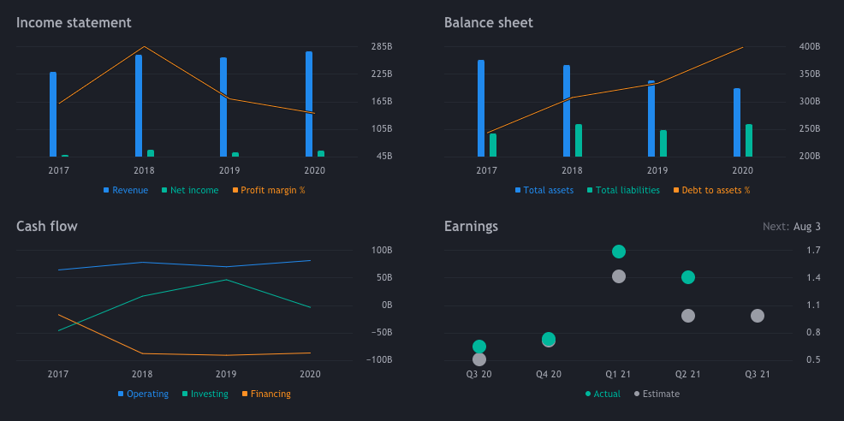
Task: Toggle the Operating cash flow legend
Action: tap(142, 394)
